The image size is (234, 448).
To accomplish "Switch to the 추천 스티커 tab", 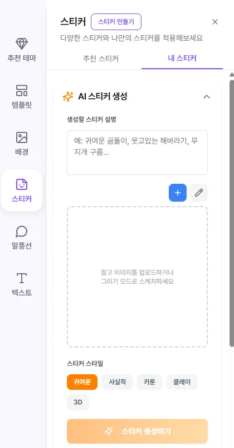I will click(x=101, y=59).
